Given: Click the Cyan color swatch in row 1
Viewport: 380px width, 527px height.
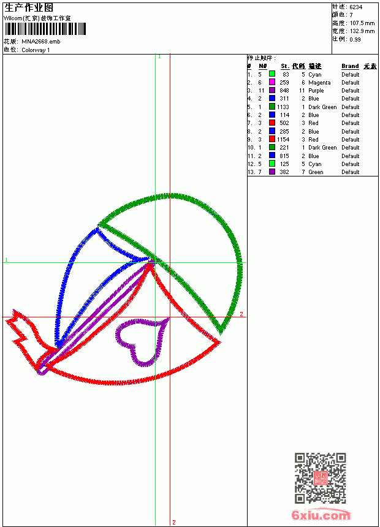Looking at the screenshot, I should point(272,74).
